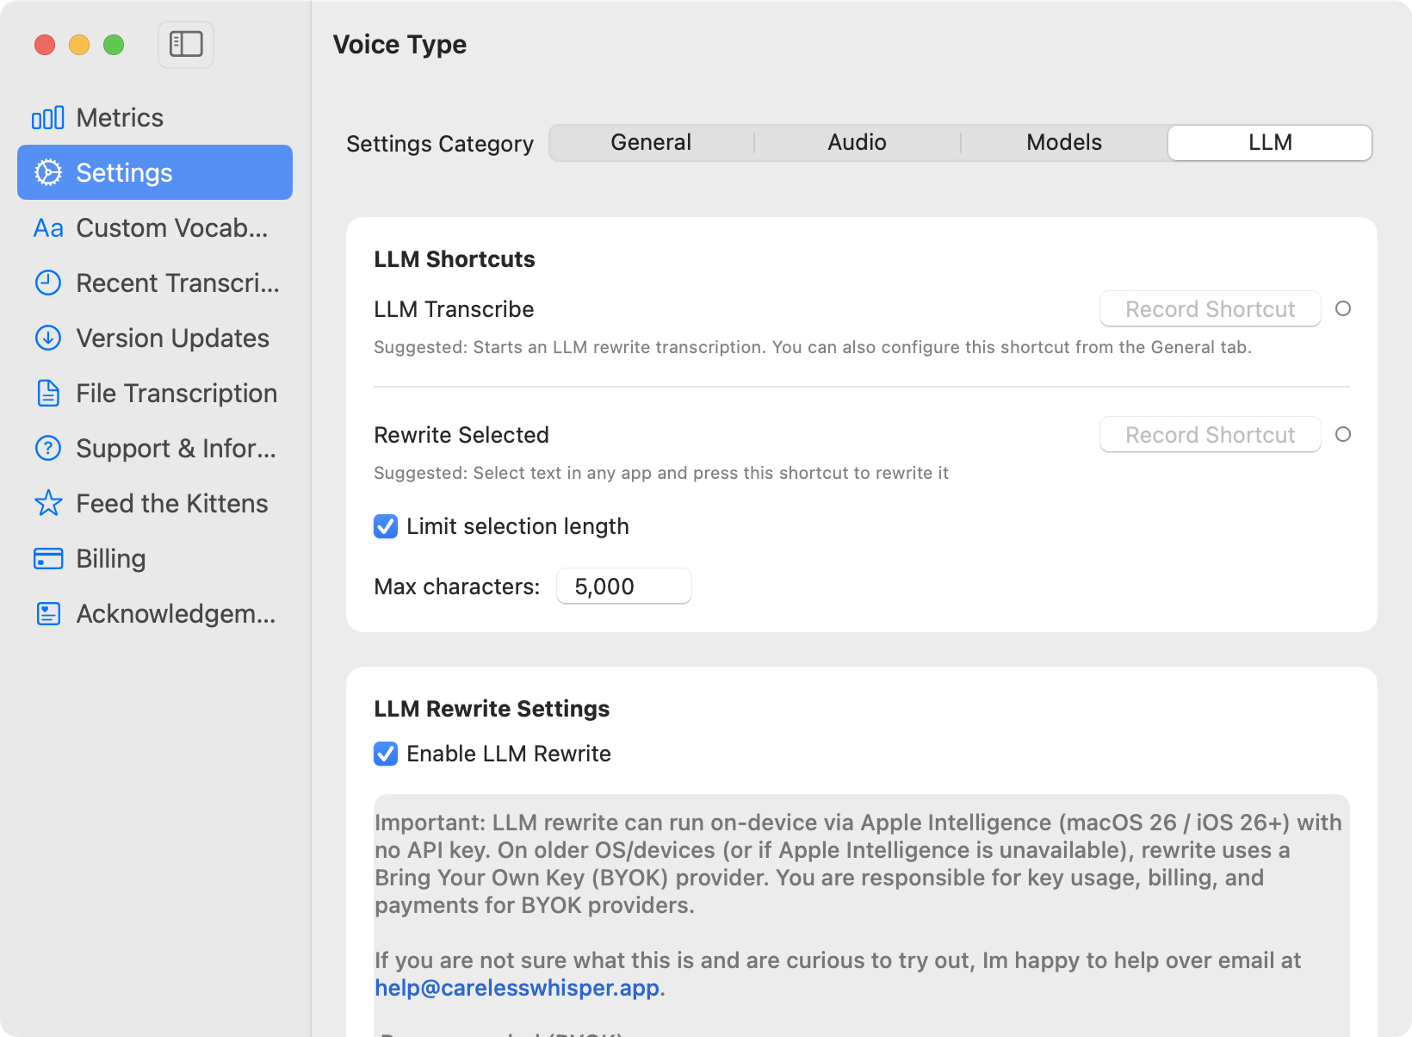Click the circle button beside LLM Transcribe shortcut

coord(1343,308)
